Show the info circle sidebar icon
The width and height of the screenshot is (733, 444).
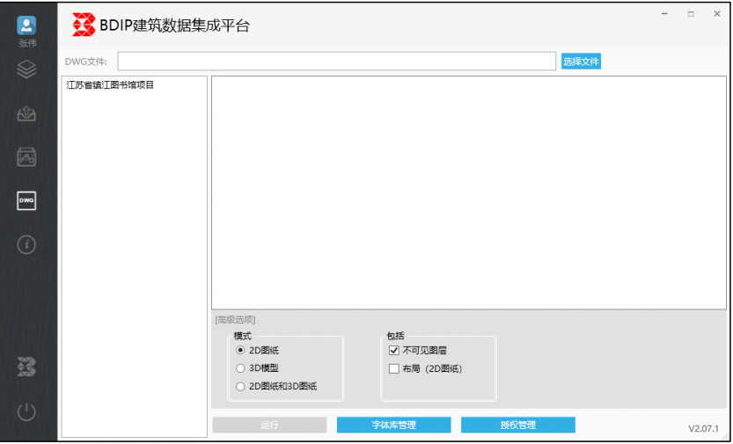point(26,244)
